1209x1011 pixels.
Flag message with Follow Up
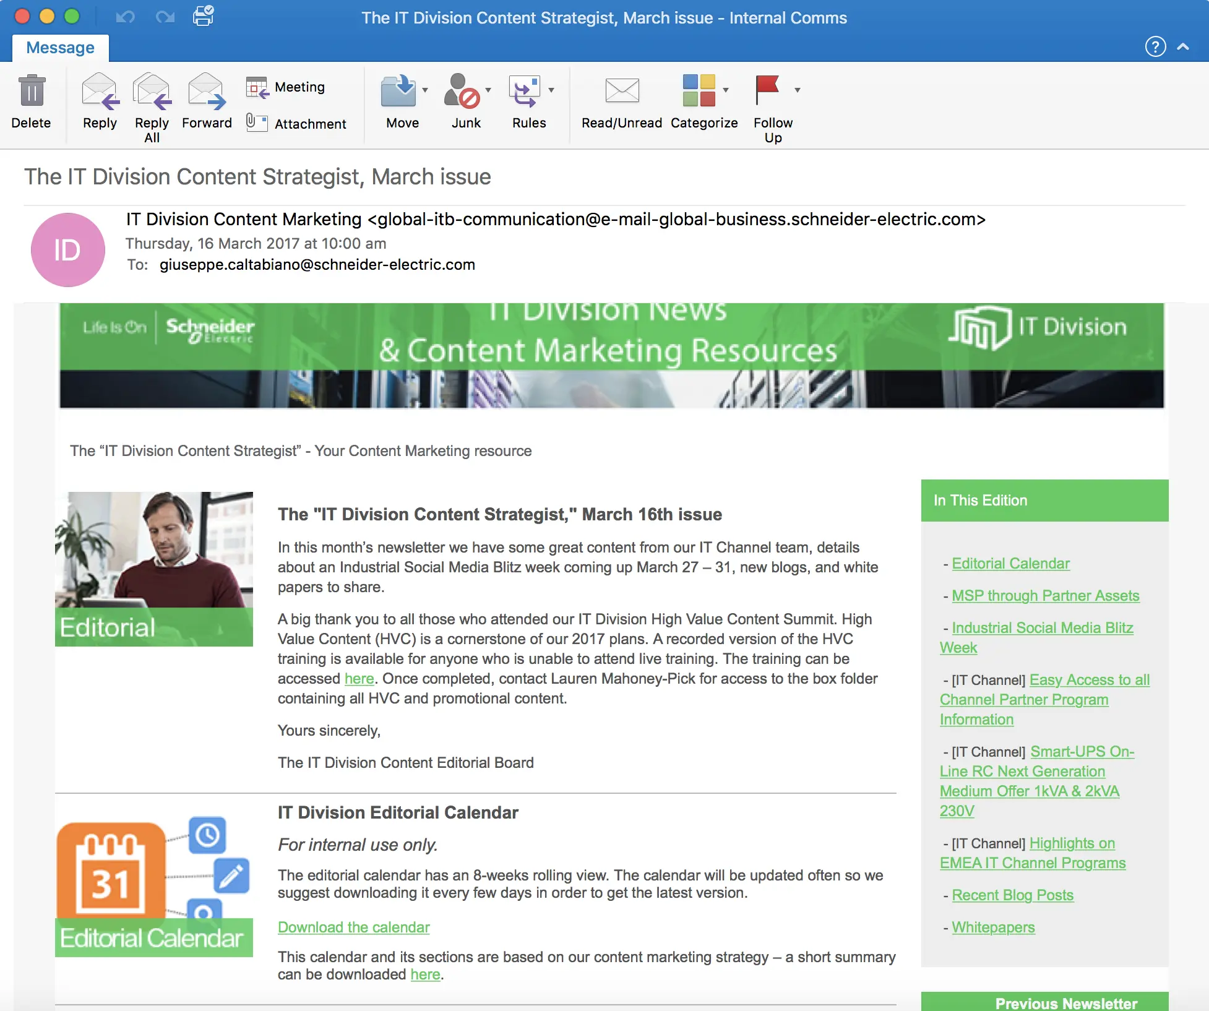pos(767,90)
